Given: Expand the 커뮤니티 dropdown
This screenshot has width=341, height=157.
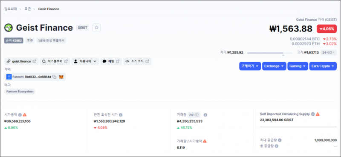Looking at the screenshot, I should [x=85, y=61].
